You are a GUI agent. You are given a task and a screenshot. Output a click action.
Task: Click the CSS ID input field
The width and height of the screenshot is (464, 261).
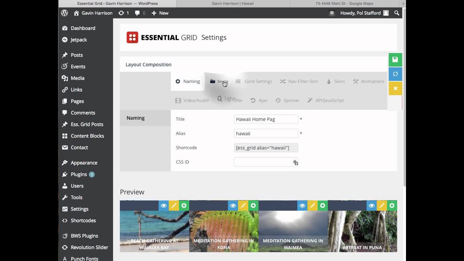[x=266, y=162]
